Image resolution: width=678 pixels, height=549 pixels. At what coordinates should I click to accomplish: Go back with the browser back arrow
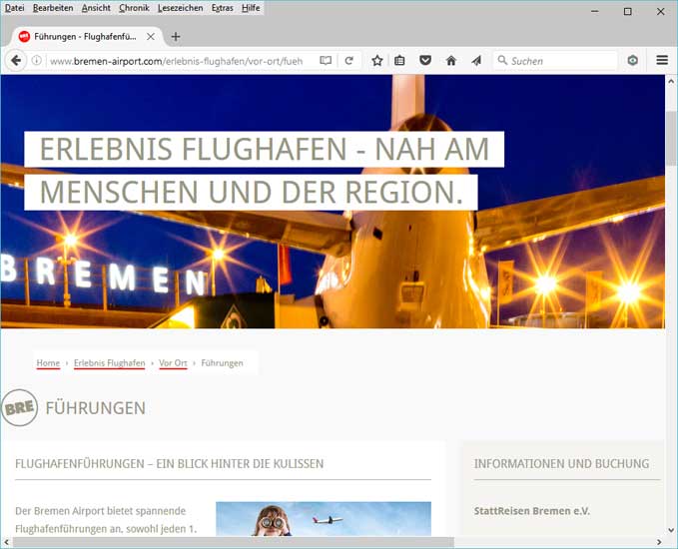tap(16, 61)
